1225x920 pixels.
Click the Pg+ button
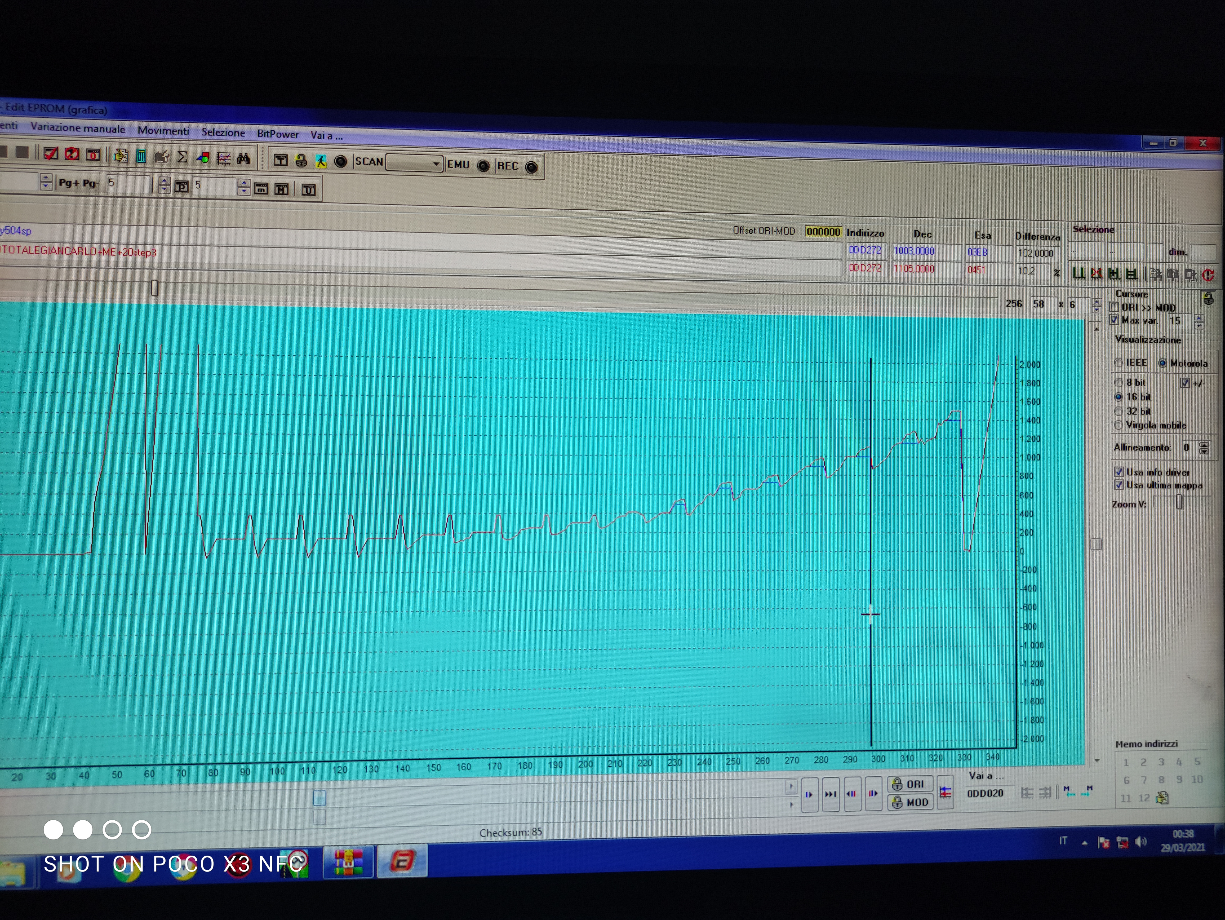coord(69,183)
